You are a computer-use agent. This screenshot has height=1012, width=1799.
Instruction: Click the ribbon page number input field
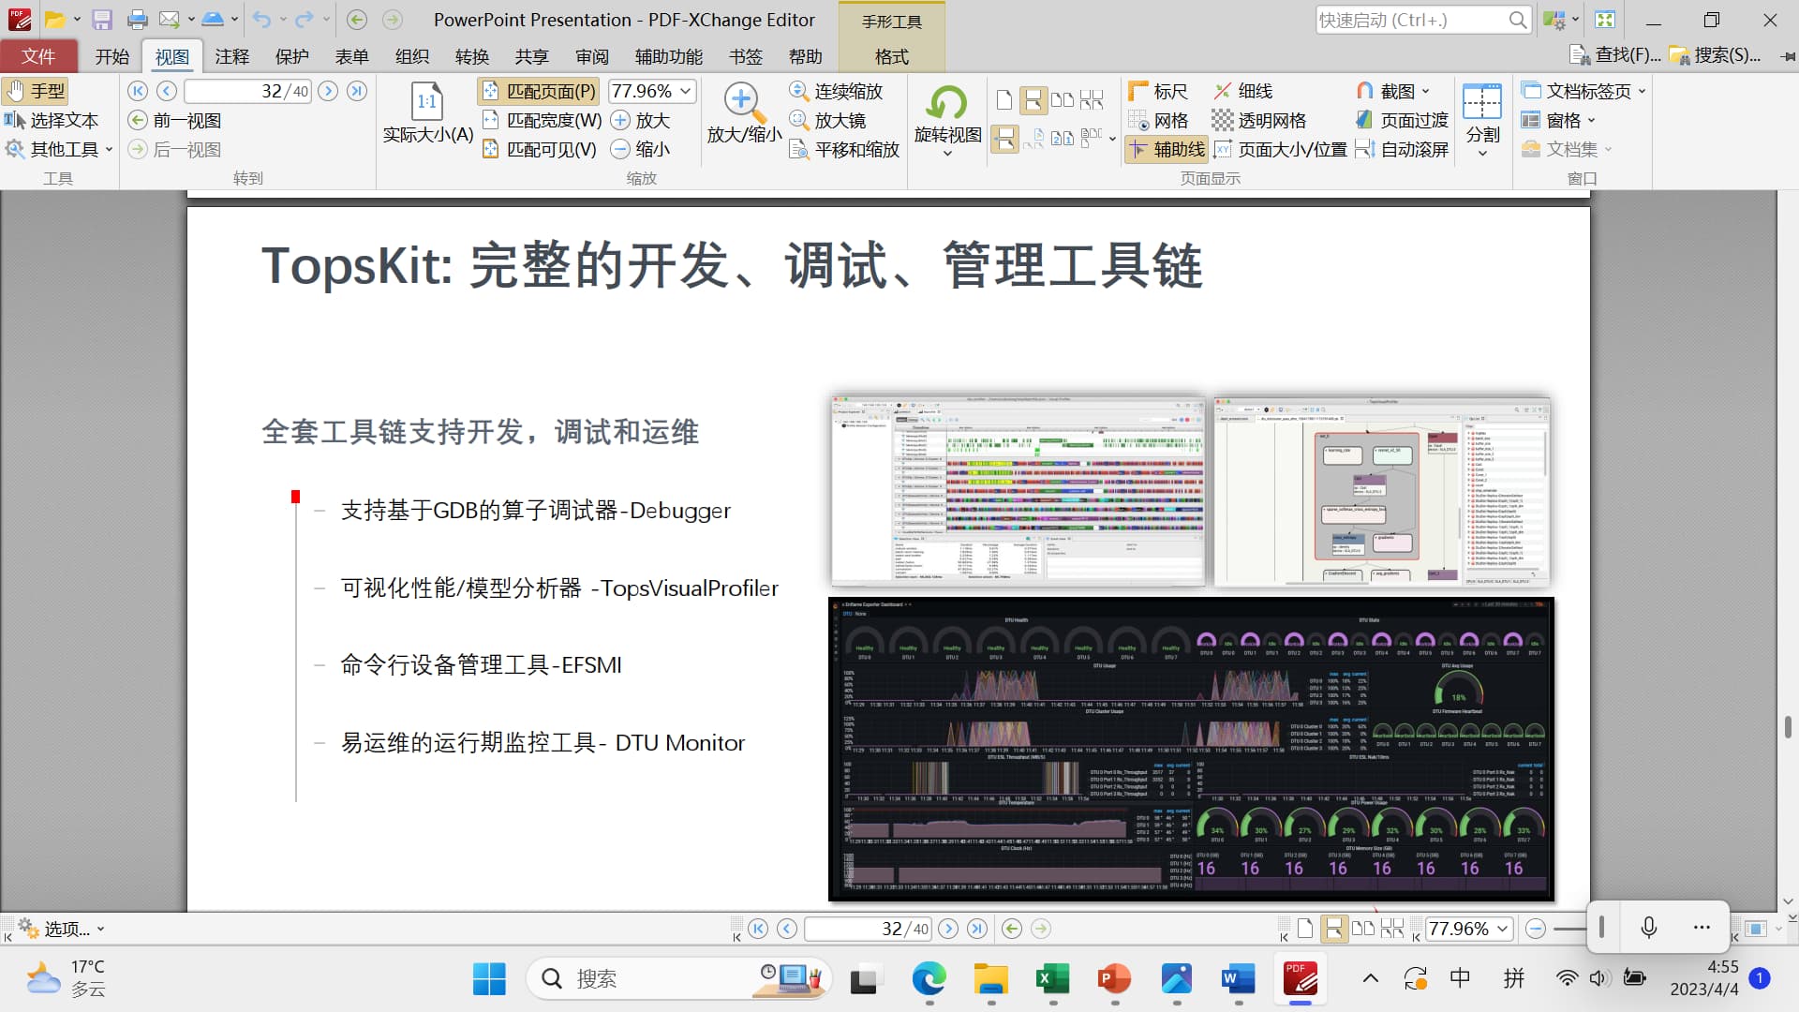click(247, 91)
